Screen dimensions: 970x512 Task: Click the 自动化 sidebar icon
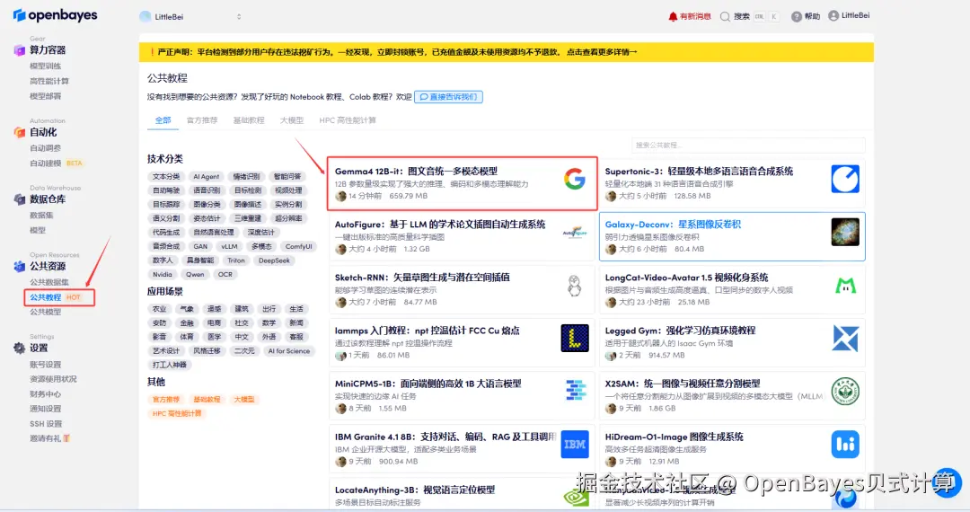19,132
